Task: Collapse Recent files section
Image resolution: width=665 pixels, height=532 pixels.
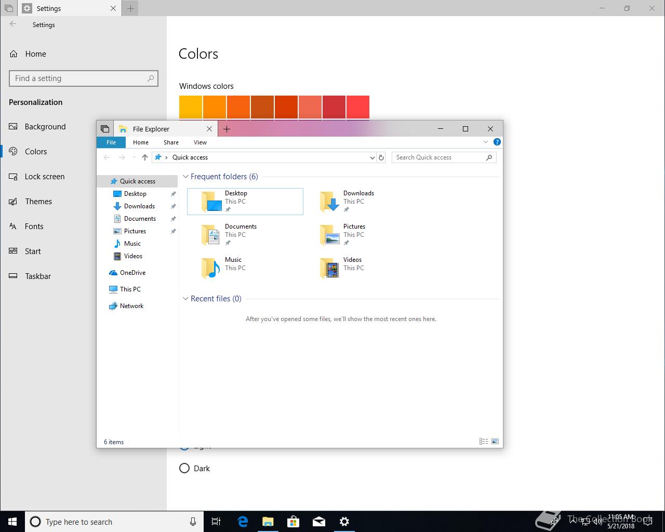Action: pyautogui.click(x=185, y=299)
